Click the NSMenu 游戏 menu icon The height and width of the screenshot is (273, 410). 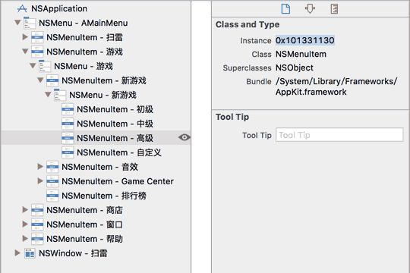coord(45,66)
